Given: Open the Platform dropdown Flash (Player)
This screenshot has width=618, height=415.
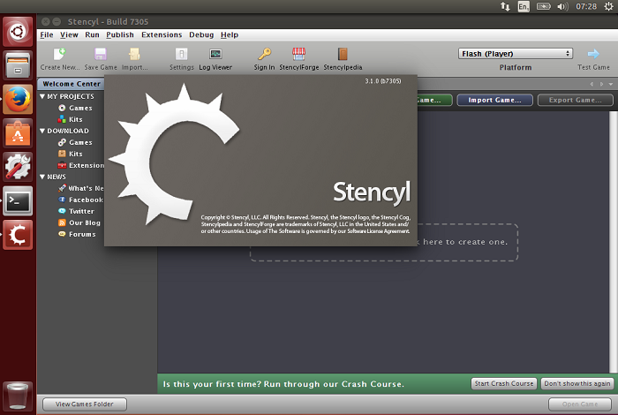Looking at the screenshot, I should tap(515, 54).
